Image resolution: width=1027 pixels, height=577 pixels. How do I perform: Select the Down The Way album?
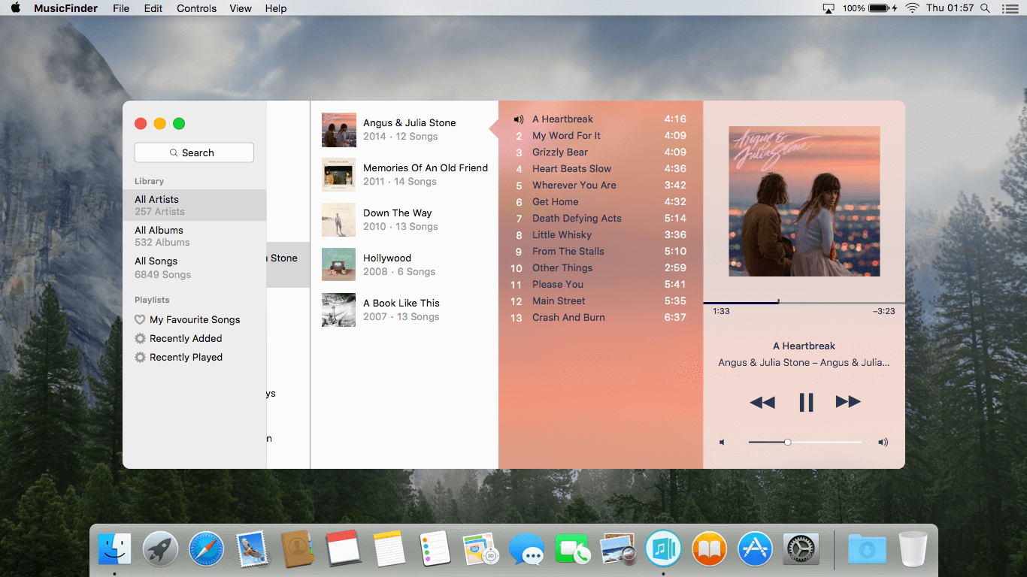pos(404,219)
